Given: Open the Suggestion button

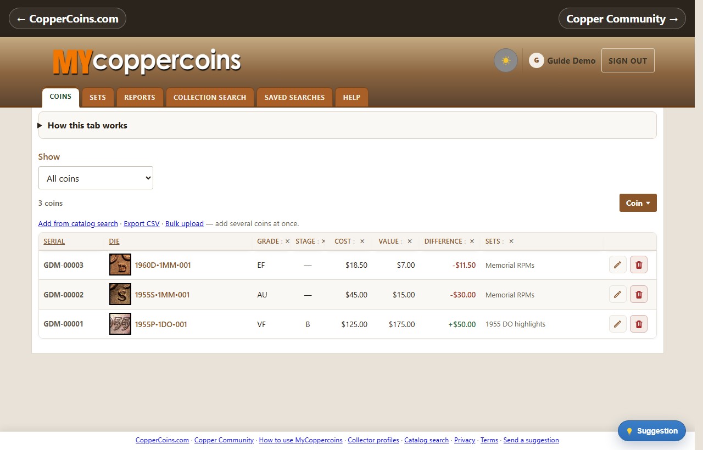Looking at the screenshot, I should (x=652, y=431).
